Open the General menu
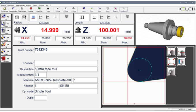Image resolution: width=196 pixels, height=112 pixels. (3, 5)
